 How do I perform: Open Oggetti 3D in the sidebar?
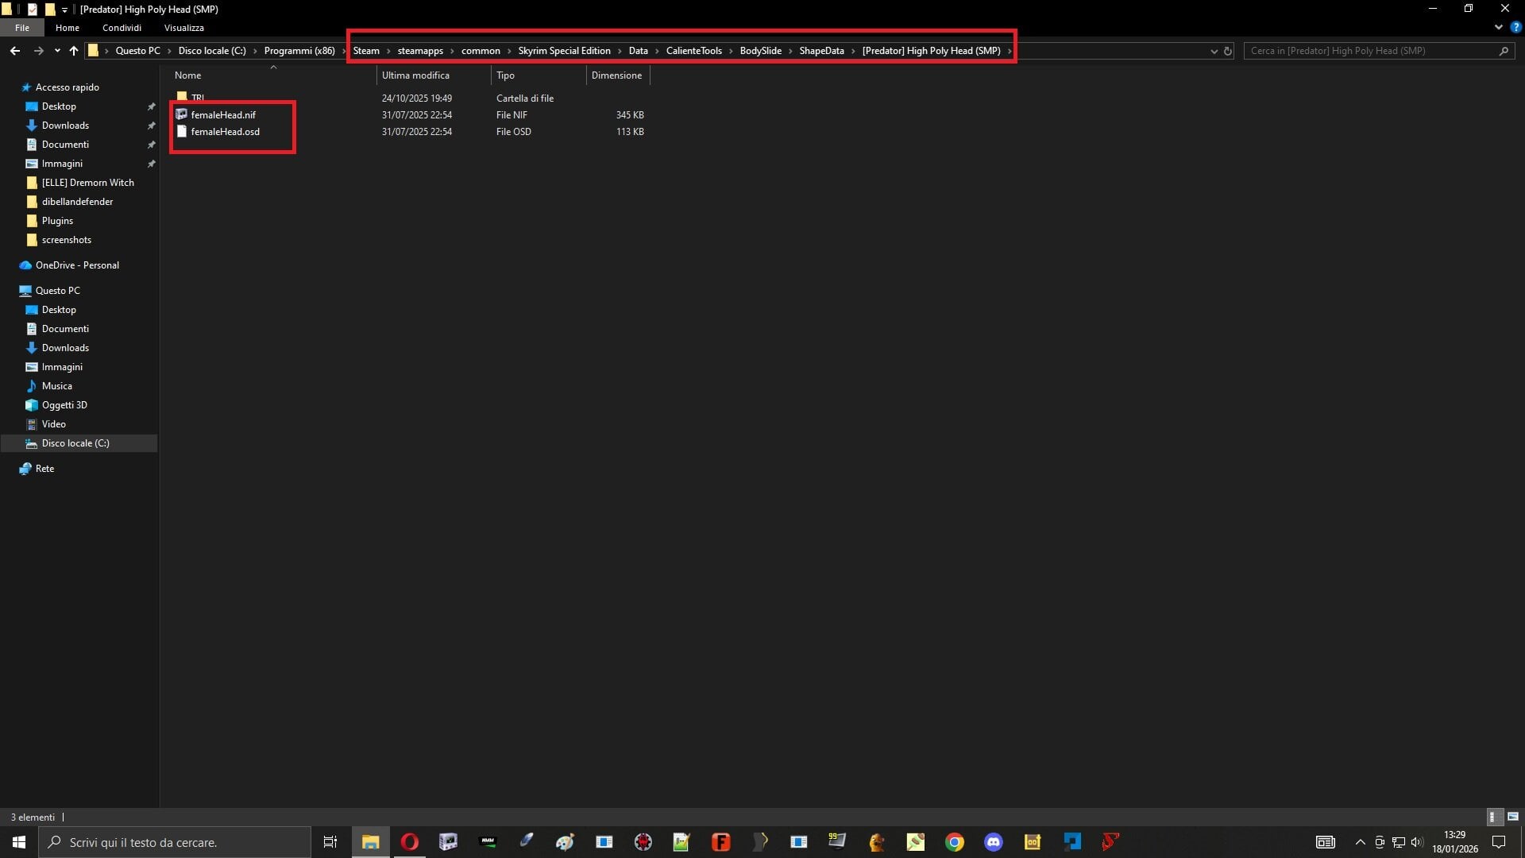pyautogui.click(x=64, y=405)
